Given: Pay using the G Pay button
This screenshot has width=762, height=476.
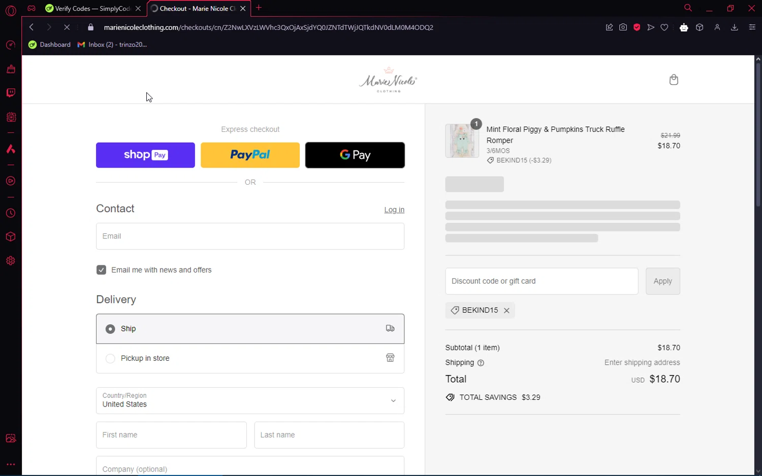Looking at the screenshot, I should [355, 155].
